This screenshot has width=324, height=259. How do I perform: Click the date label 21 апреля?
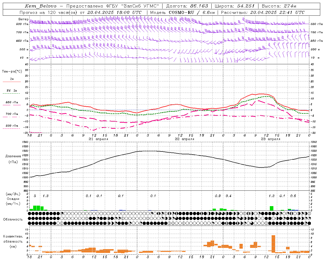(98, 139)
